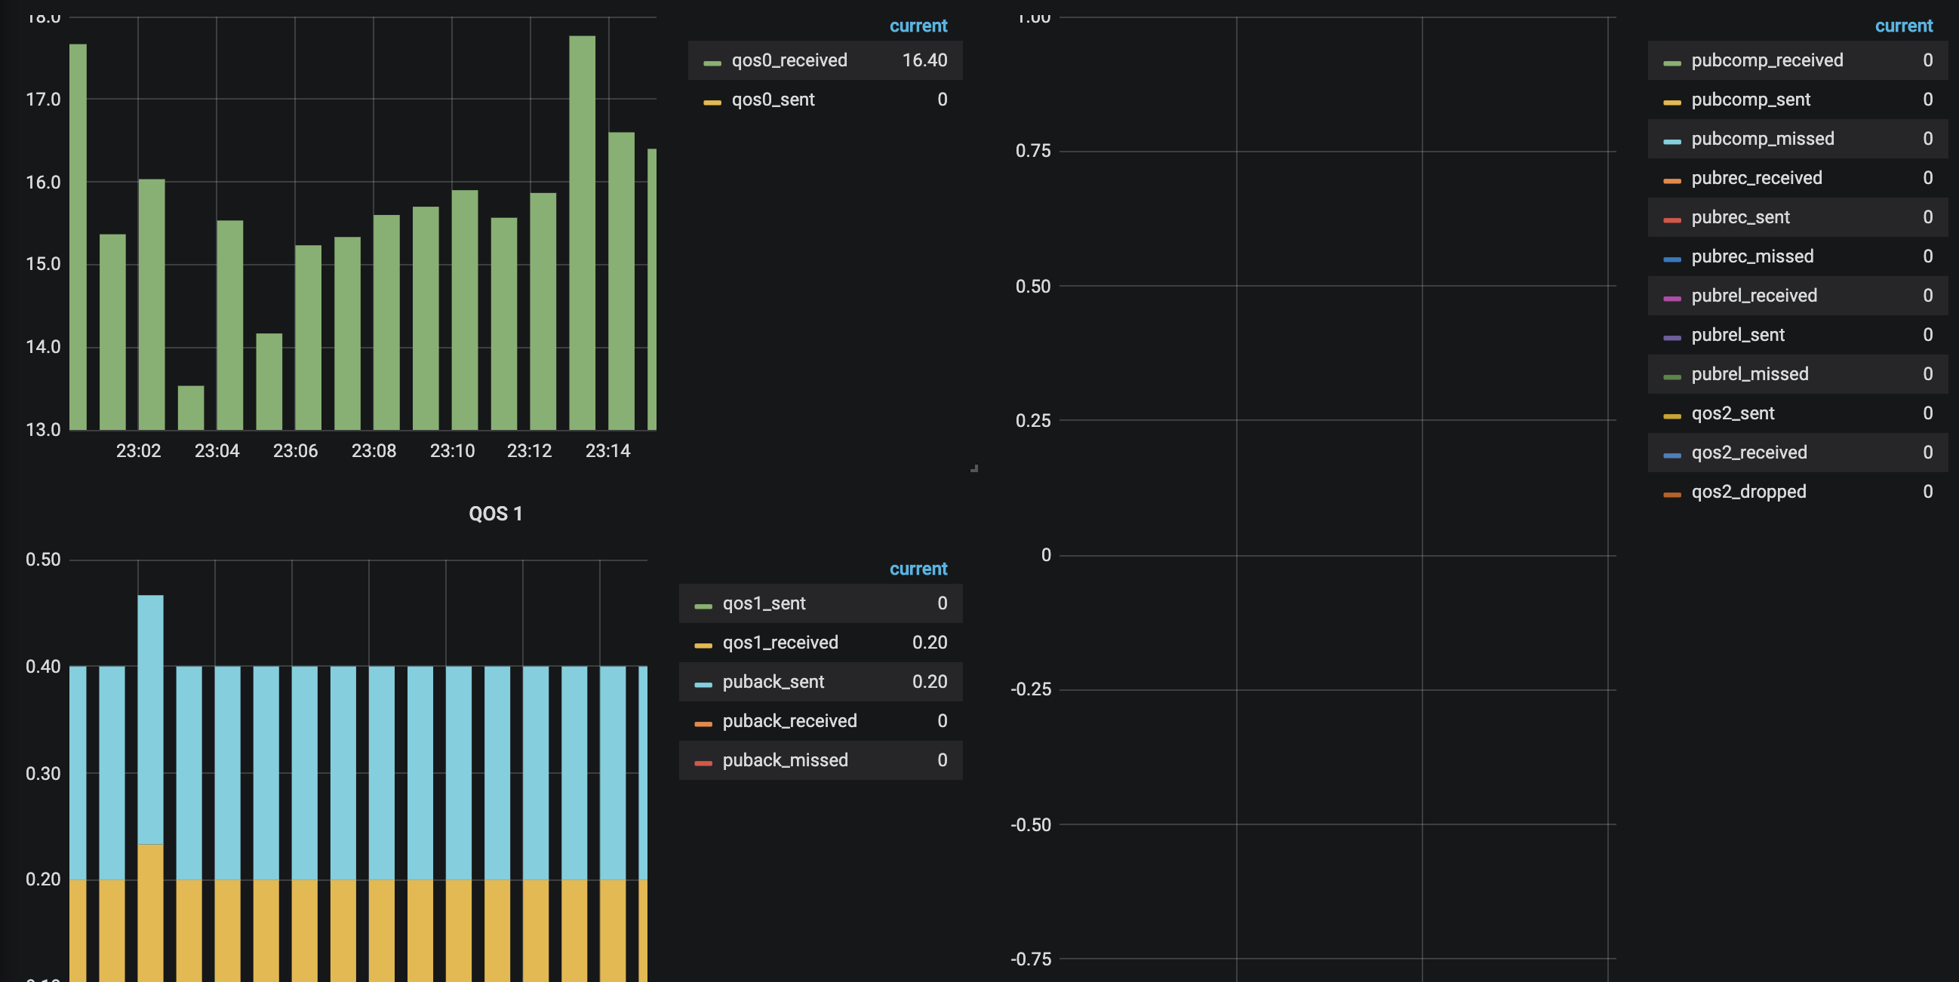Image resolution: width=1959 pixels, height=982 pixels.
Task: Click the puback_received orange swatch icon
Action: pyautogui.click(x=703, y=723)
